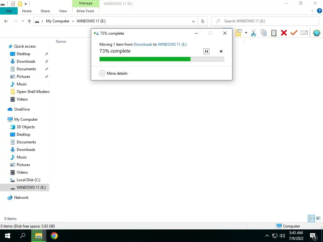Click the Copy toolbar icon

coord(263,33)
